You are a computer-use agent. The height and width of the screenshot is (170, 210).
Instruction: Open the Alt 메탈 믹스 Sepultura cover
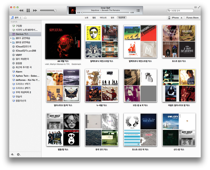click(x=63, y=41)
